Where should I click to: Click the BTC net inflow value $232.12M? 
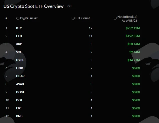click(x=133, y=28)
